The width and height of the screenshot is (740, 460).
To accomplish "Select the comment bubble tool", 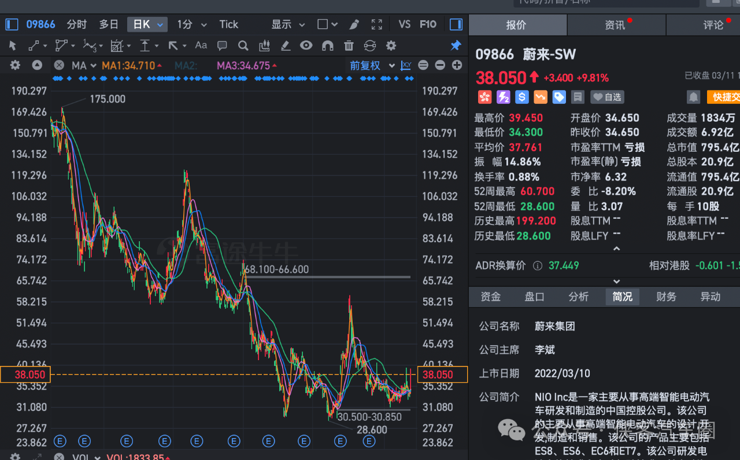I will pos(222,45).
